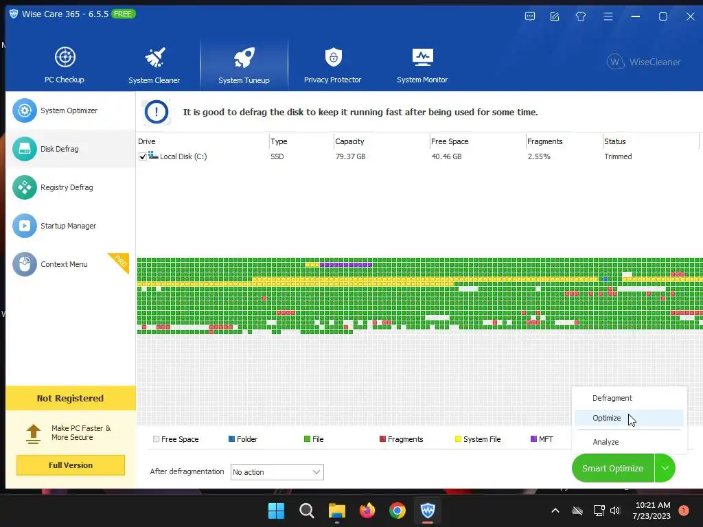Open Context Menu in sidebar
This screenshot has height=527, width=703.
(x=71, y=264)
